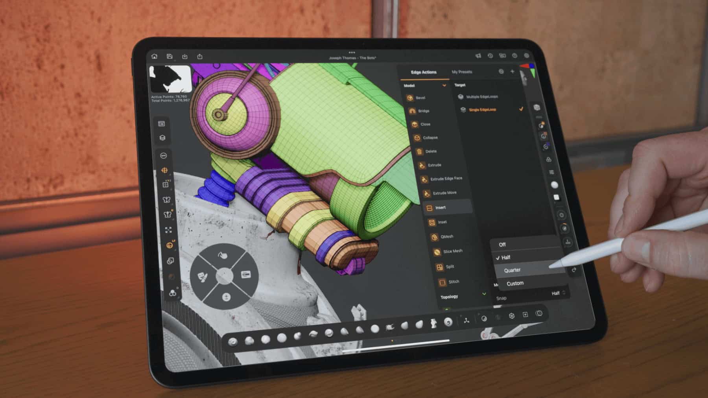Choose Off in the snap menu
708x398 pixels.
point(525,244)
